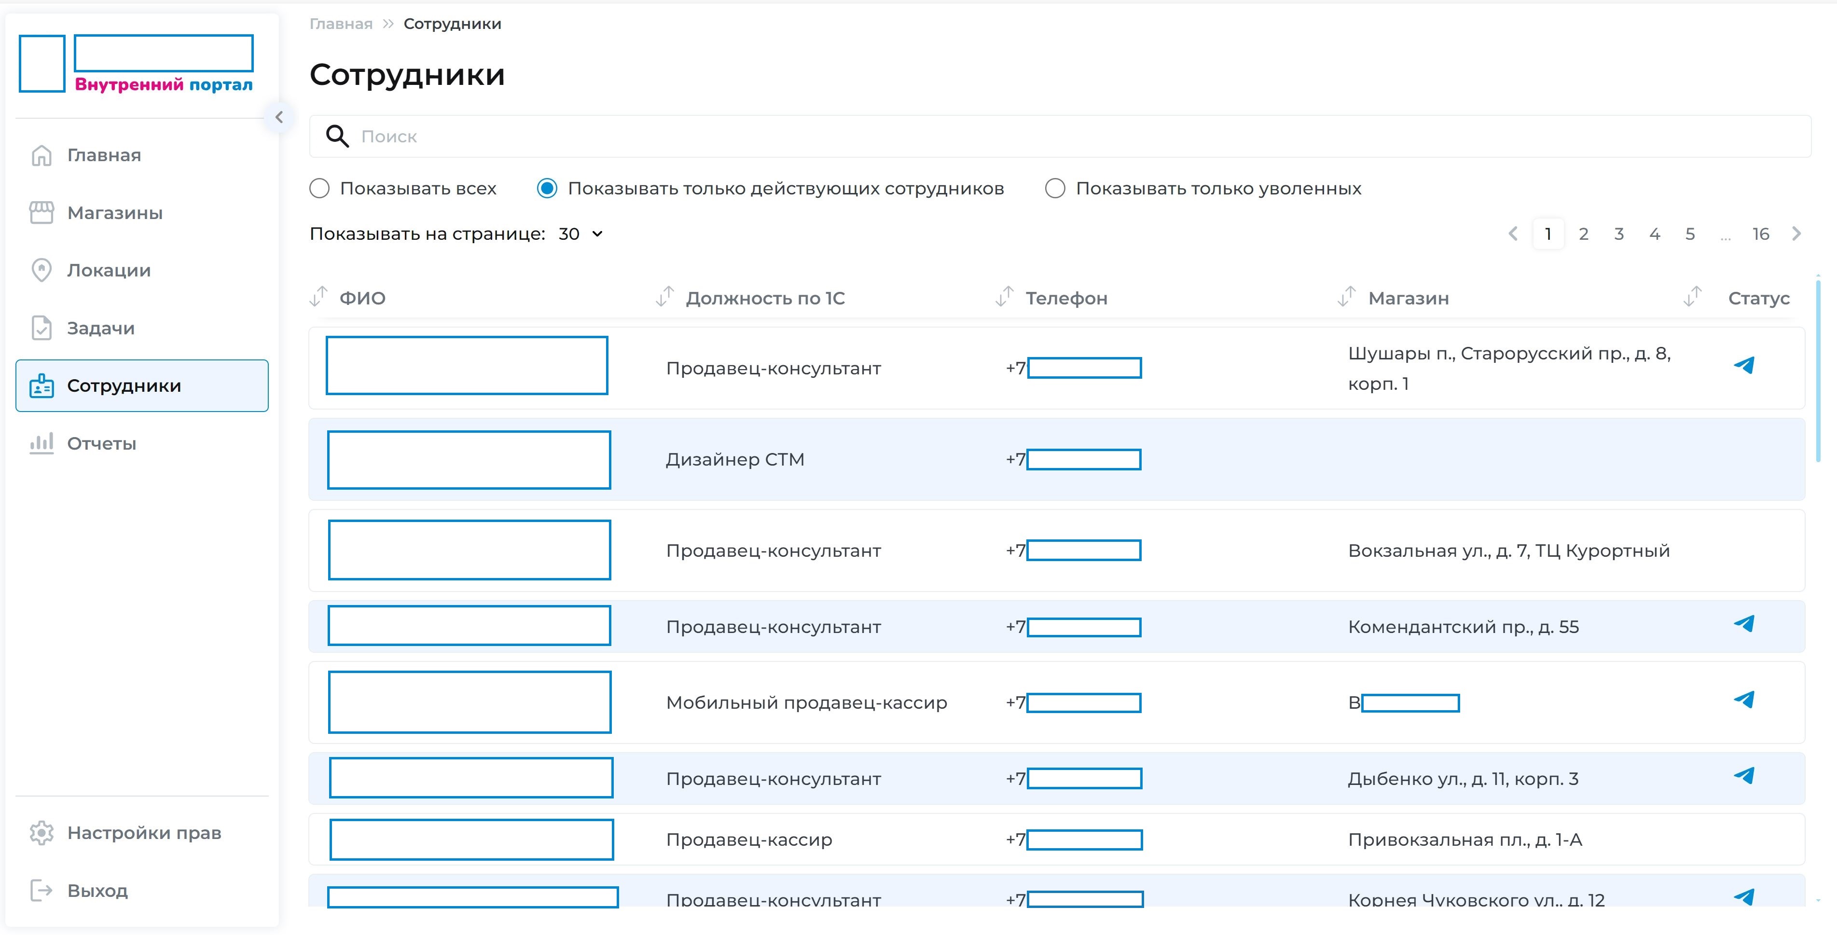Open page 2 in pagination
The image size is (1837, 935).
click(x=1583, y=234)
